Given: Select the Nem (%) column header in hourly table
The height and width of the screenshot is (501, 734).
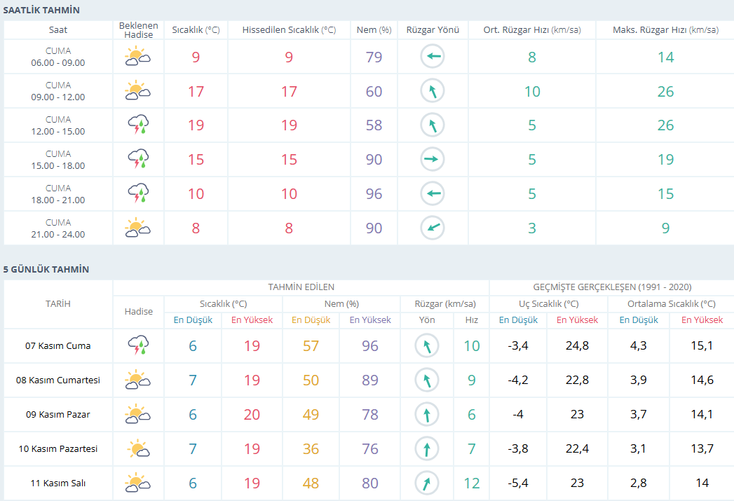Looking at the screenshot, I should pyautogui.click(x=374, y=30).
